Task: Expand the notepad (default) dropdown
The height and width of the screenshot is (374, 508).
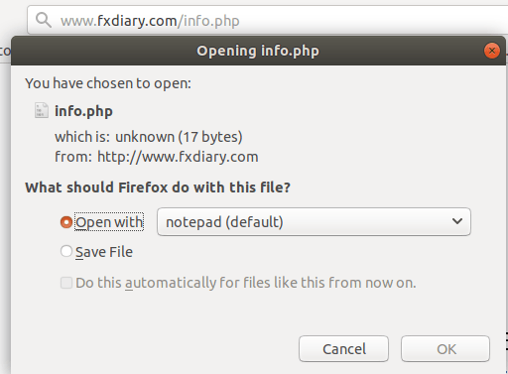Action: point(314,221)
